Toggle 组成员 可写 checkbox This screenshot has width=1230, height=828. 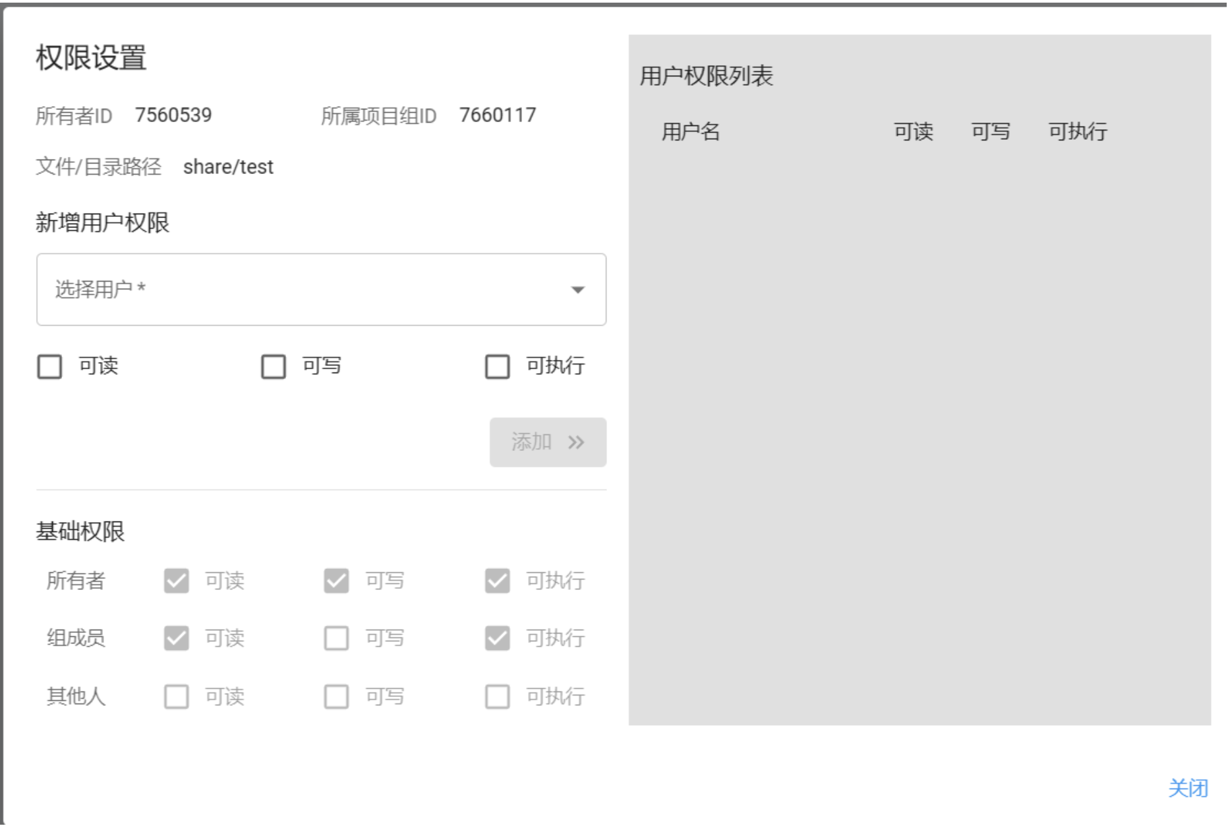(336, 638)
